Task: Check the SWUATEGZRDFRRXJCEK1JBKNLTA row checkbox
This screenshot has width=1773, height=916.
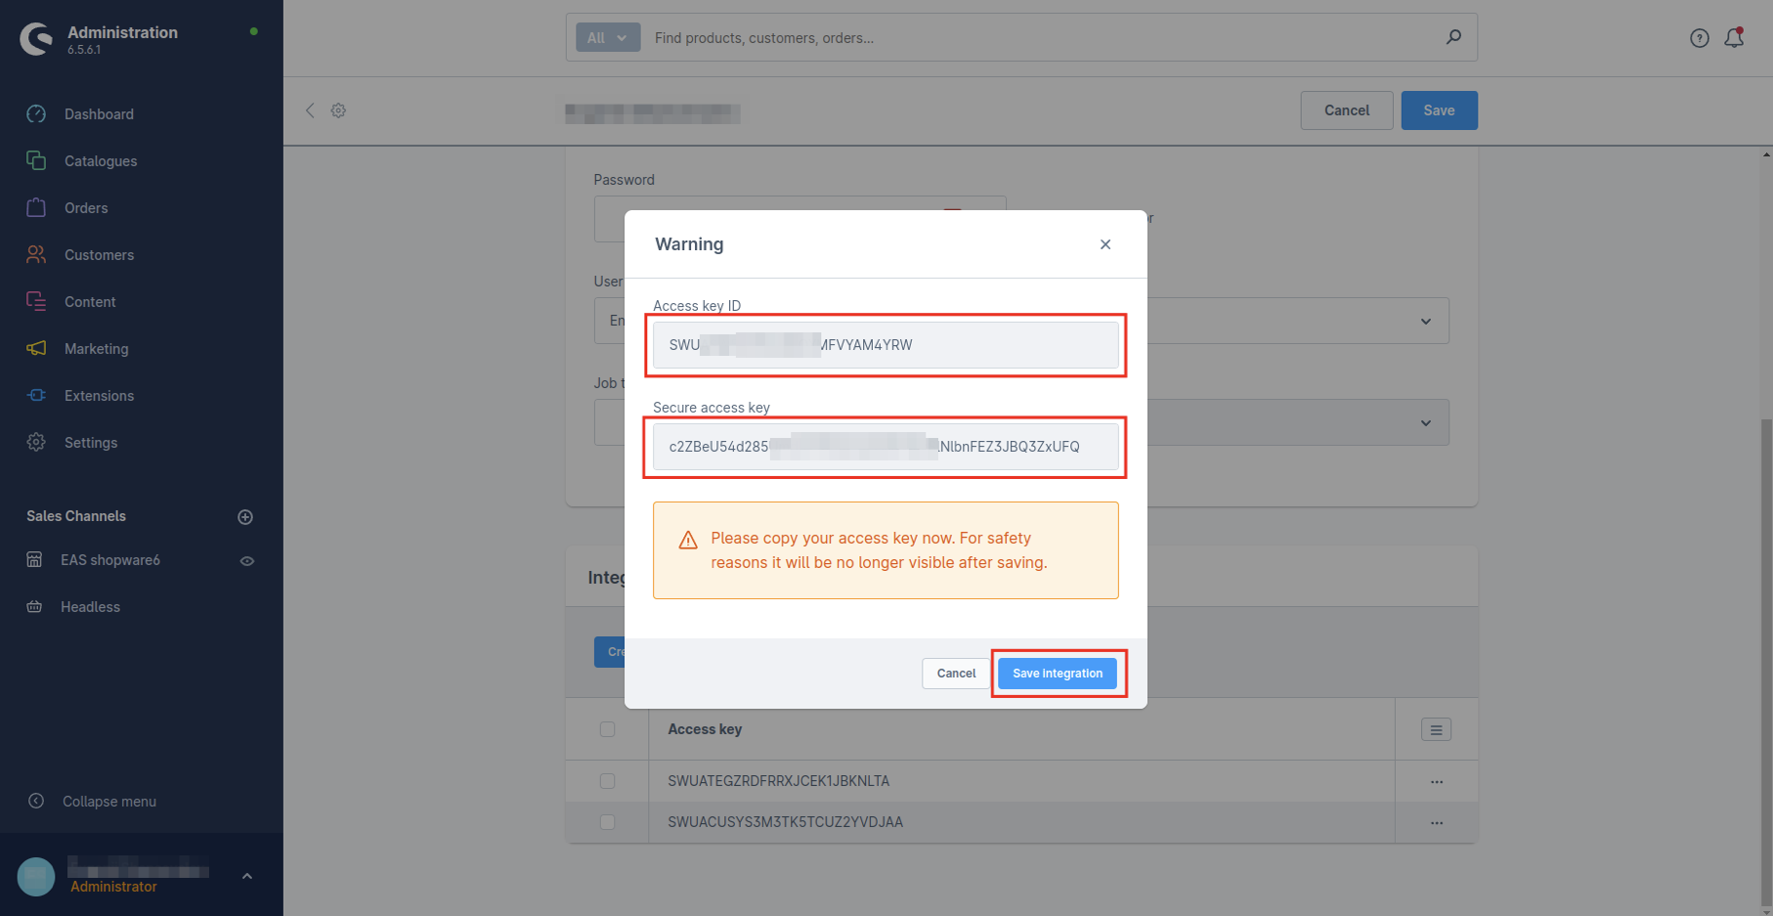Action: 607,781
